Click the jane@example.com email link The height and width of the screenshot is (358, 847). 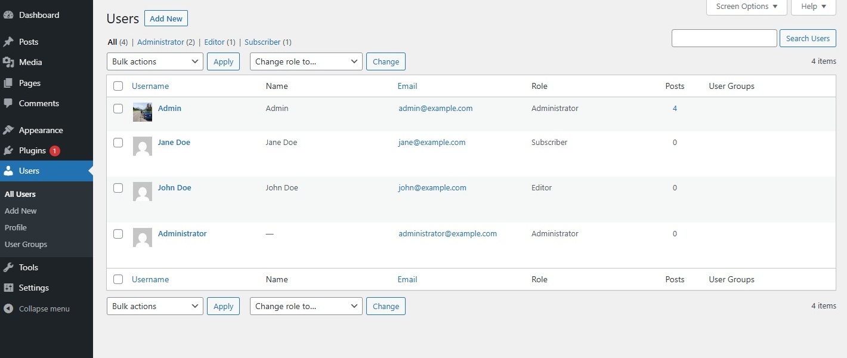(x=432, y=142)
